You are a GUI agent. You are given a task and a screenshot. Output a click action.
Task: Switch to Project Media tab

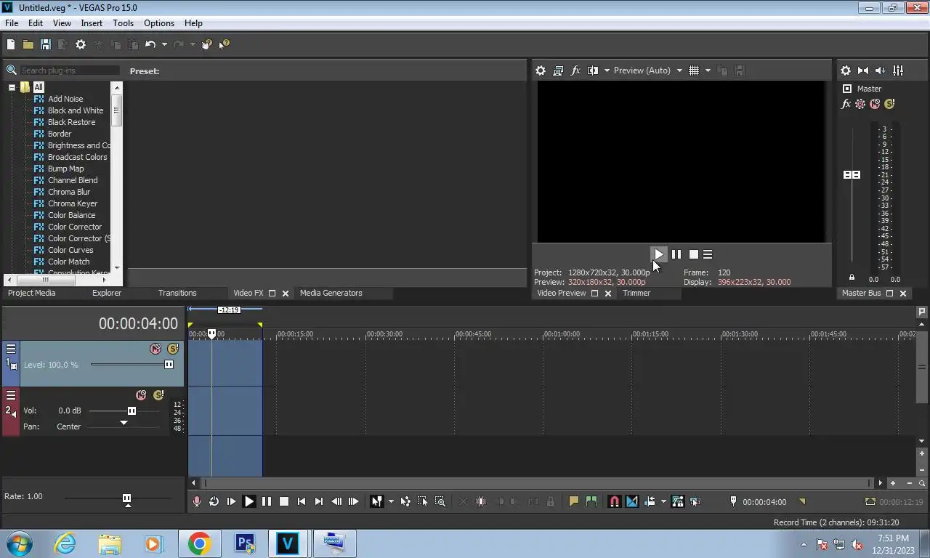tap(31, 293)
